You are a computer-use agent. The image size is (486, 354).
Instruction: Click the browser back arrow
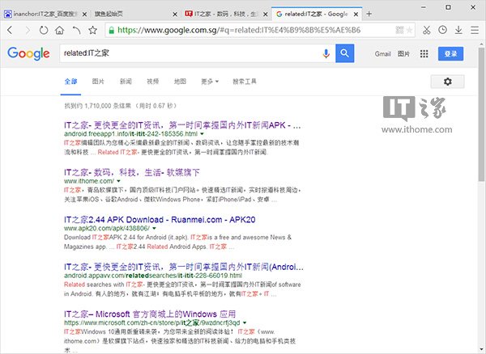(x=10, y=30)
